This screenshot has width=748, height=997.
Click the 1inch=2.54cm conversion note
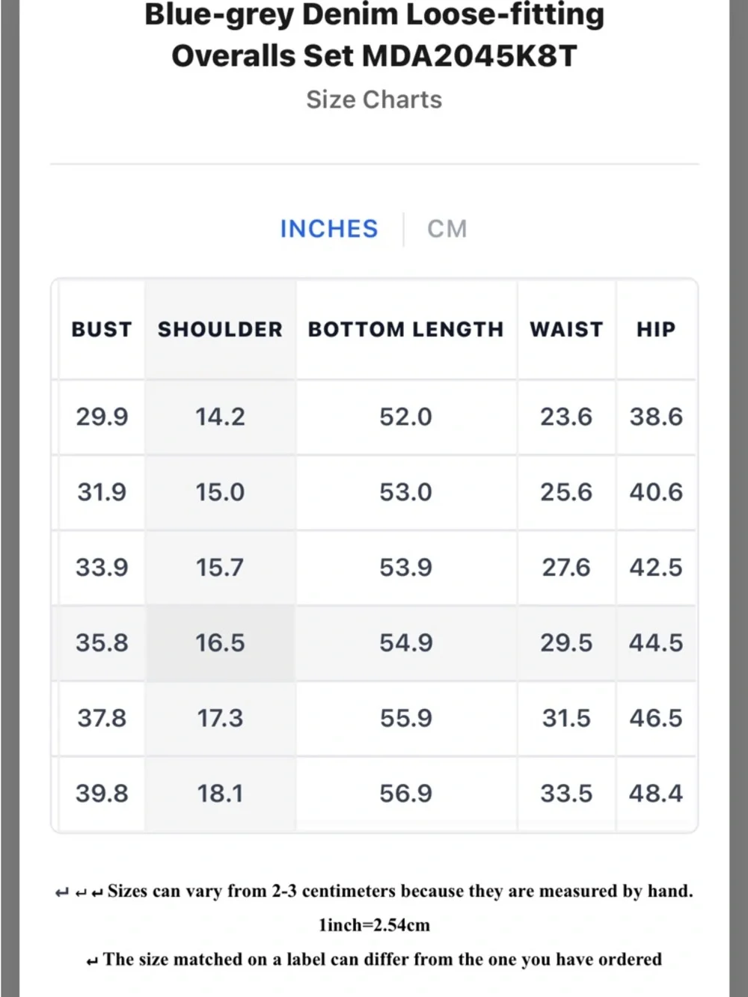(x=374, y=925)
